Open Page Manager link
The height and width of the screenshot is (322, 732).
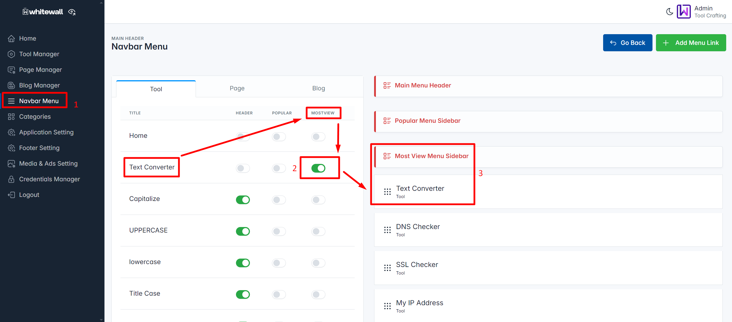40,70
